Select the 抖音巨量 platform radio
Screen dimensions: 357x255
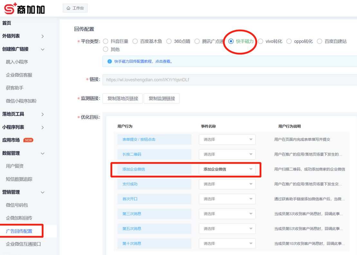point(105,41)
